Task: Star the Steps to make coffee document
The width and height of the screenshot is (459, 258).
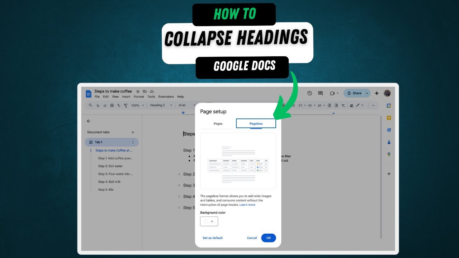Action: [x=138, y=91]
